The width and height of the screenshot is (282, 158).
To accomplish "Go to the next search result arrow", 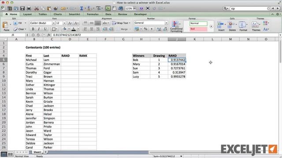I will click(278, 8).
